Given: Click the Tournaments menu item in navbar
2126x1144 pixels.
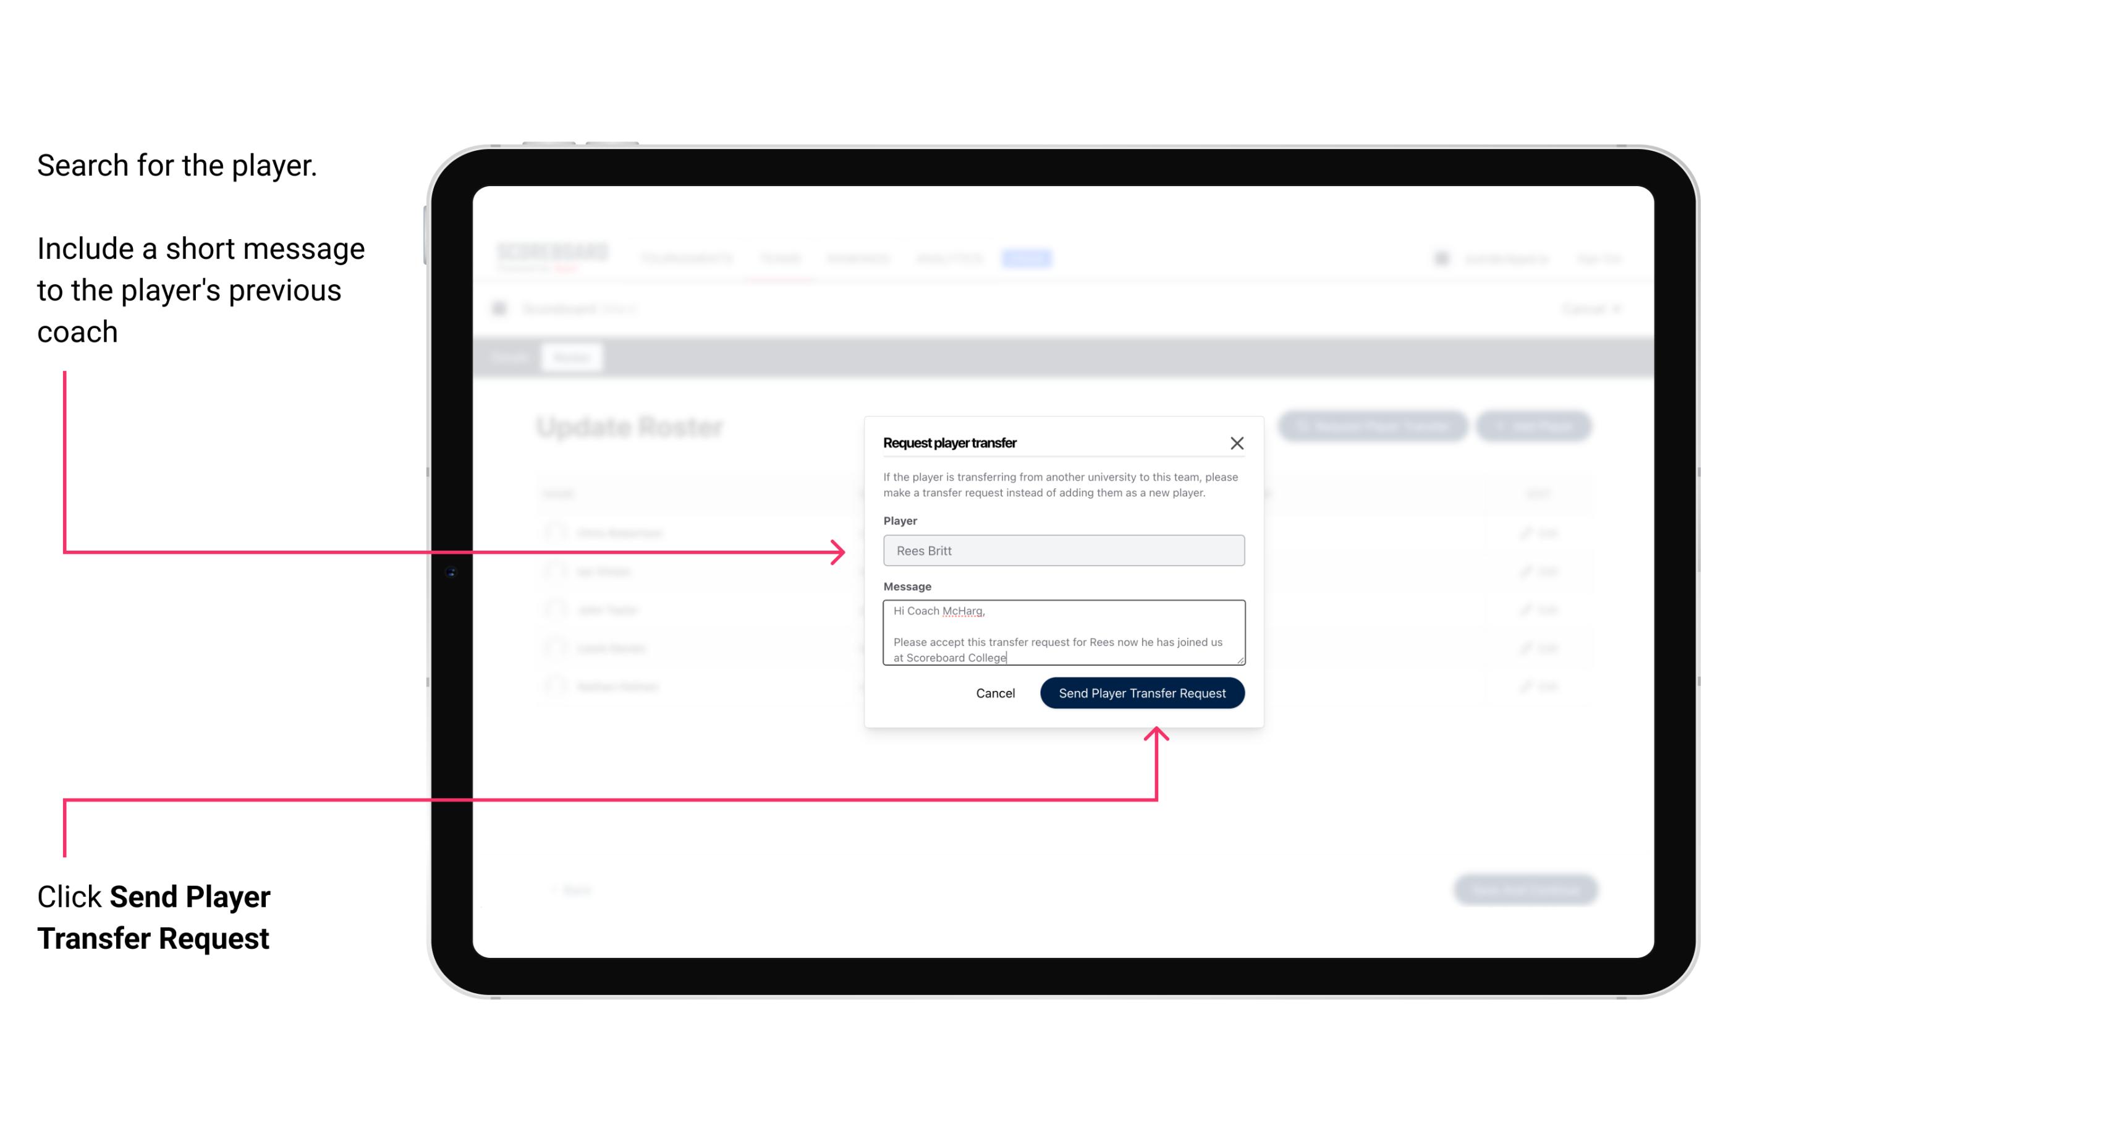Looking at the screenshot, I should tap(686, 258).
